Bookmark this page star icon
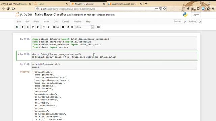The height and width of the screenshot is (121, 216). click(x=164, y=9)
